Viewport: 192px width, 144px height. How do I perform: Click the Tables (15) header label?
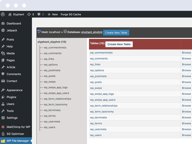[x=97, y=43]
